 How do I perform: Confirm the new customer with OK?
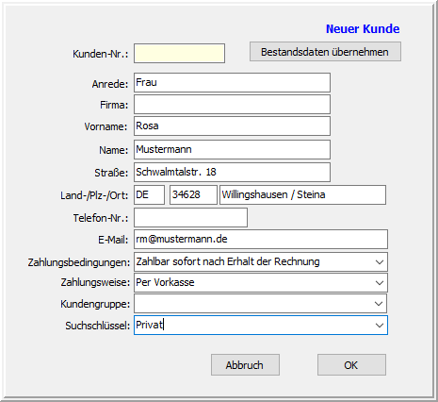click(351, 365)
